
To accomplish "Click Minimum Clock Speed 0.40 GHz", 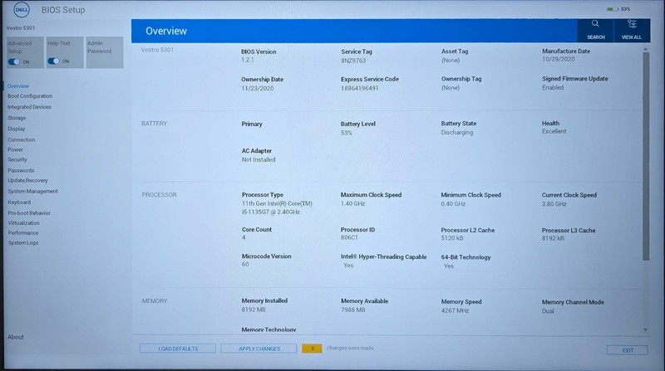I will click(453, 203).
